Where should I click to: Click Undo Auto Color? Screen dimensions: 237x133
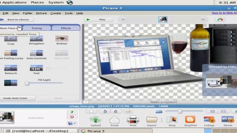click(18, 98)
